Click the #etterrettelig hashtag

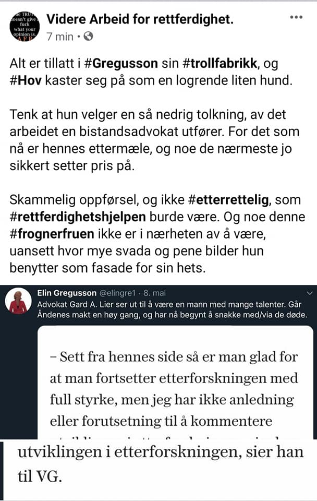(228, 200)
